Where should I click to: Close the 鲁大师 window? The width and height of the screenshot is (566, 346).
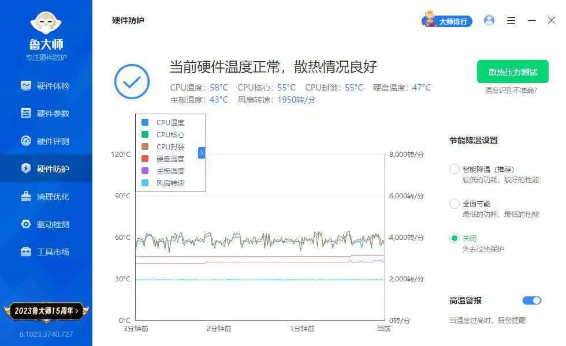pos(551,20)
